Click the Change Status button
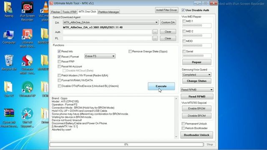The height and width of the screenshot is (150, 267). point(196,81)
